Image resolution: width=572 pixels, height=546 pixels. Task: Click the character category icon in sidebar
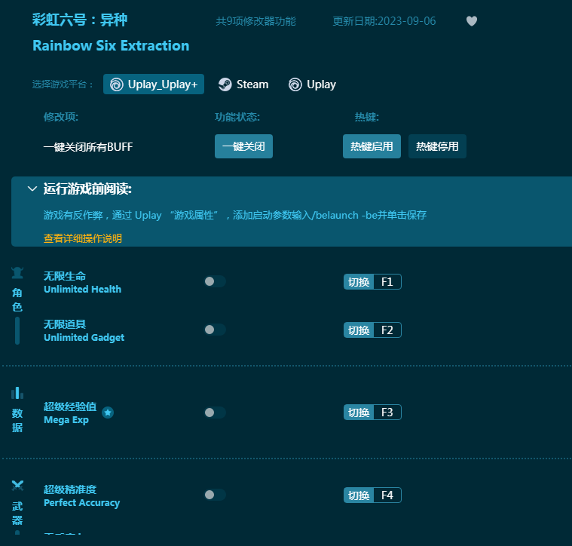click(x=17, y=274)
